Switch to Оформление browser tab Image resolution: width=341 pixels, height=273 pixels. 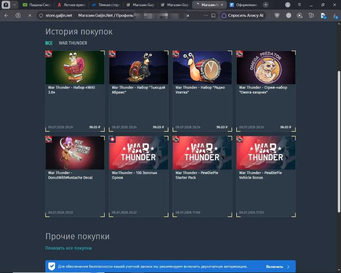(243, 4)
